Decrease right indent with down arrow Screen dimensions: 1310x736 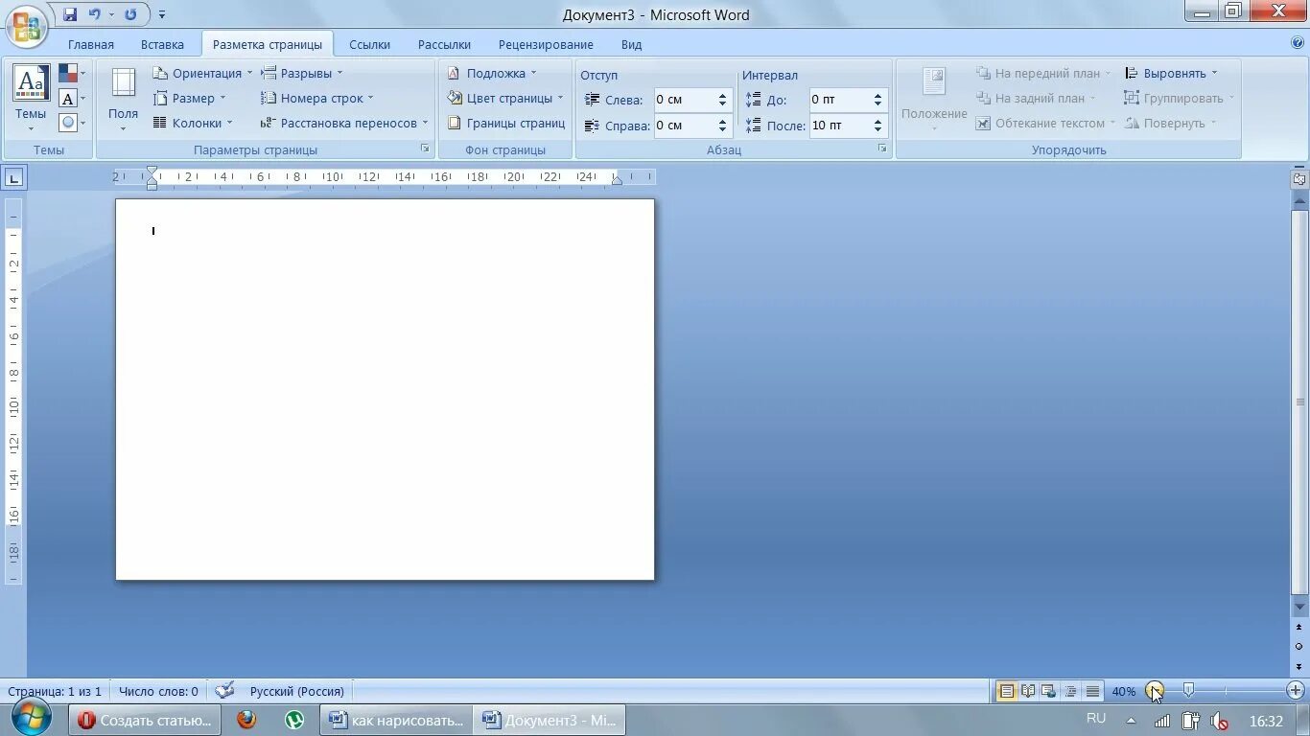[x=723, y=130]
